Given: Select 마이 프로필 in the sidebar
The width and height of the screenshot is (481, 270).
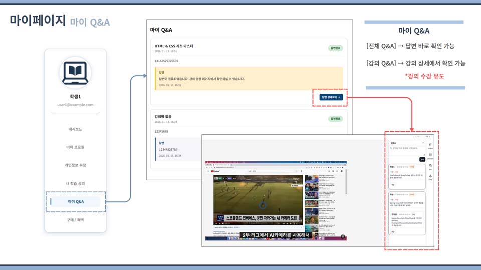Looking at the screenshot, I should coord(75,147).
